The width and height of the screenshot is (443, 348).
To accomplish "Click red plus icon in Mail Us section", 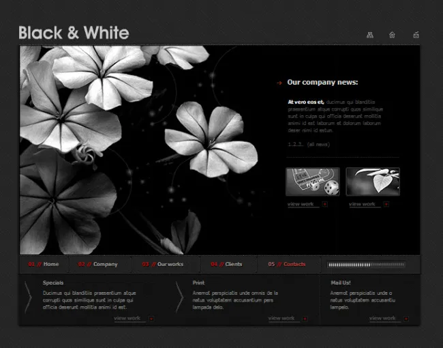I will pyautogui.click(x=406, y=318).
